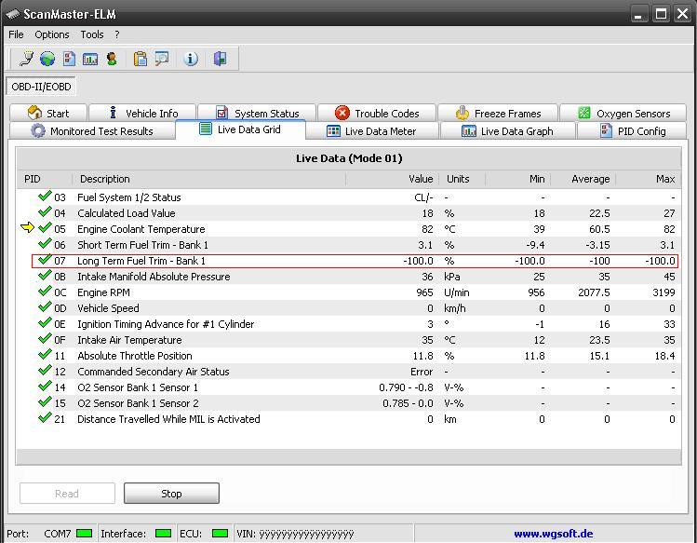The image size is (697, 543).
Task: Switch to Monitored Test Results tab
Action: pos(92,130)
